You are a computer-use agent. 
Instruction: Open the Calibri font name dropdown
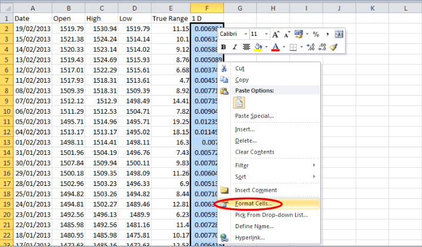pos(246,34)
